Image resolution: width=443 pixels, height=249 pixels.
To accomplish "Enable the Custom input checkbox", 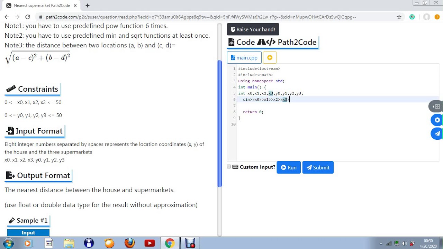I will tap(229, 167).
